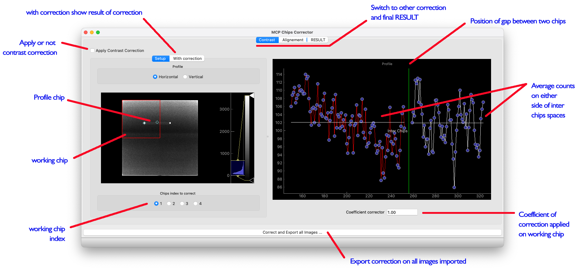This screenshot has height=274, width=585.
Task: Select the Setup tab
Action: (160, 59)
